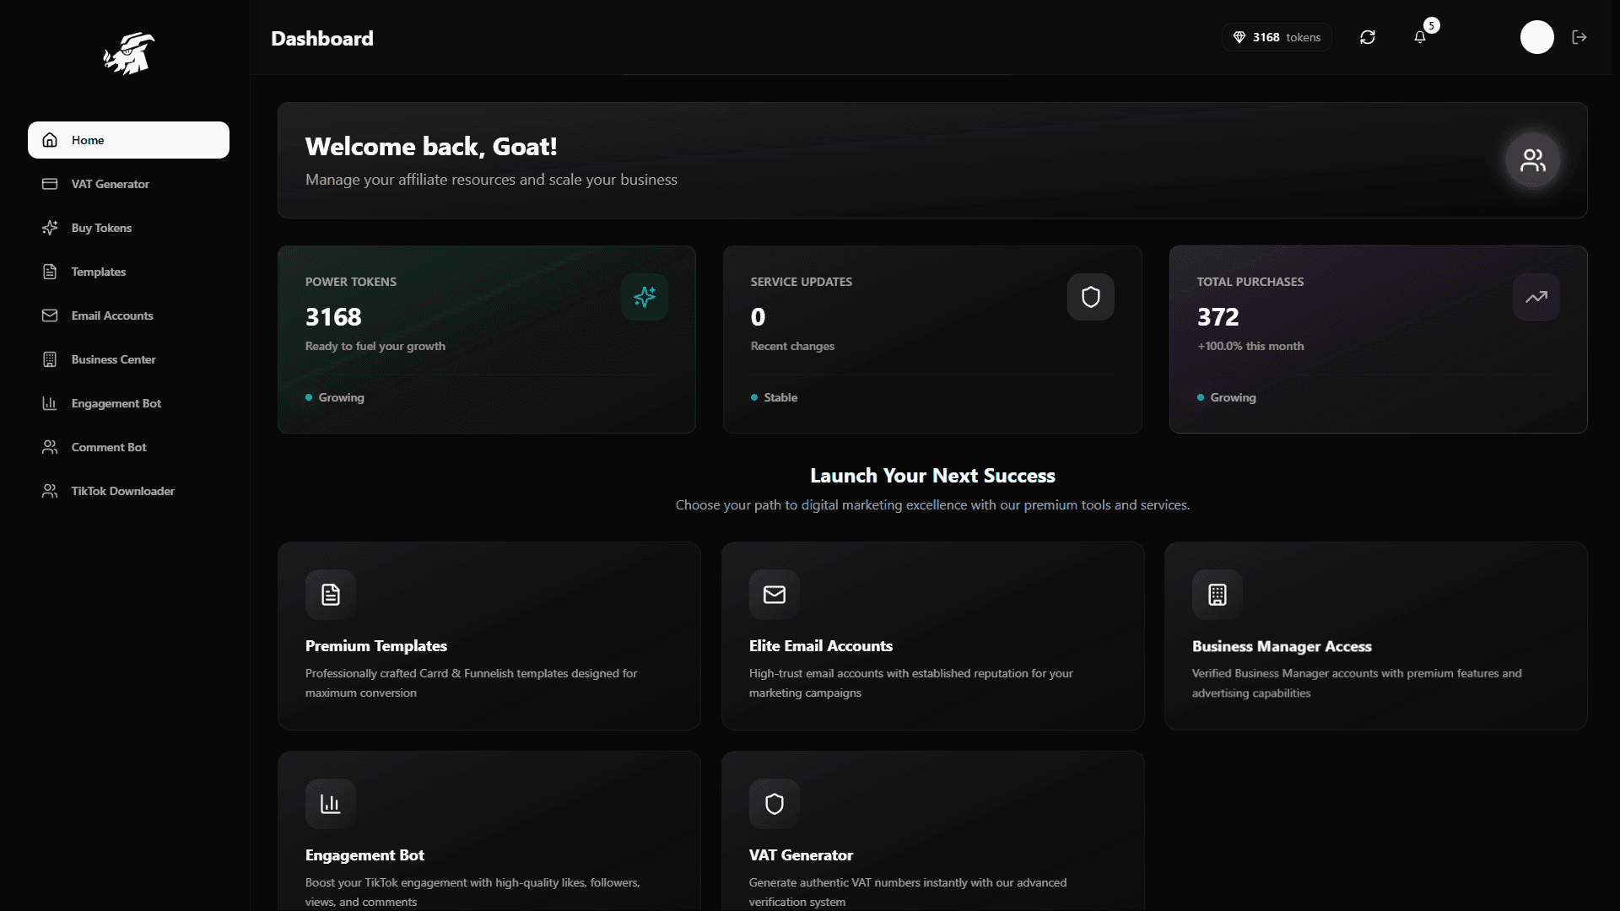Click the goat logo in sidebar
1620x911 pixels.
point(129,54)
